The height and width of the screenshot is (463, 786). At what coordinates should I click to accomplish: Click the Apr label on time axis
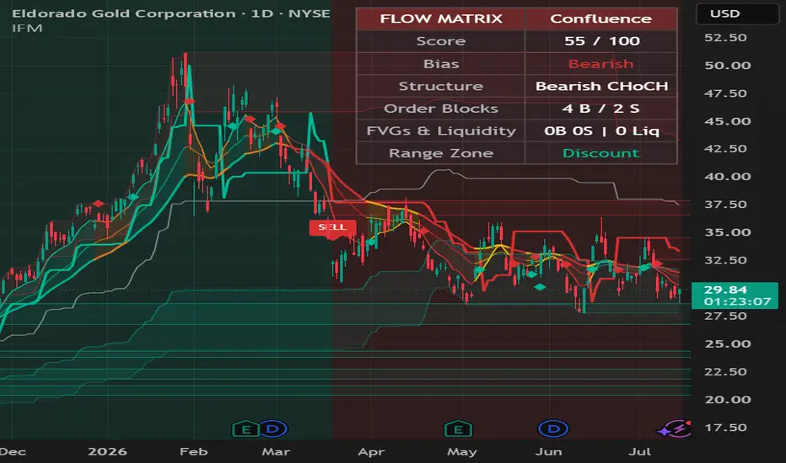pyautogui.click(x=371, y=451)
